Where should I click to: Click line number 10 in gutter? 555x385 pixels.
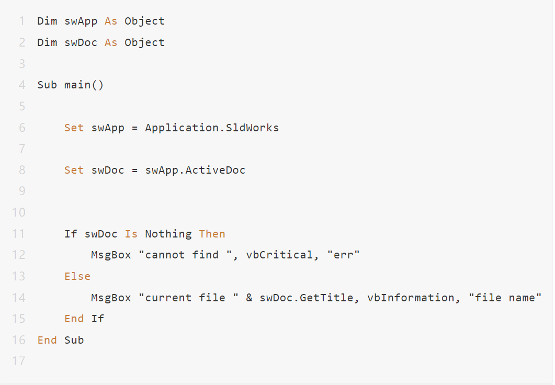pos(18,212)
